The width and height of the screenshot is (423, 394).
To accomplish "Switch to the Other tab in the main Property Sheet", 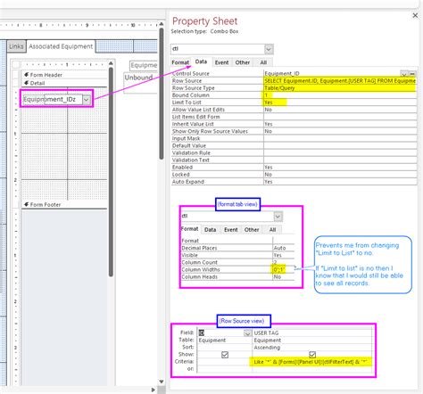I will coord(243,62).
